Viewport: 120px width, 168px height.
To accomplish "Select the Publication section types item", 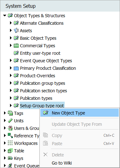I will (x=43, y=91).
